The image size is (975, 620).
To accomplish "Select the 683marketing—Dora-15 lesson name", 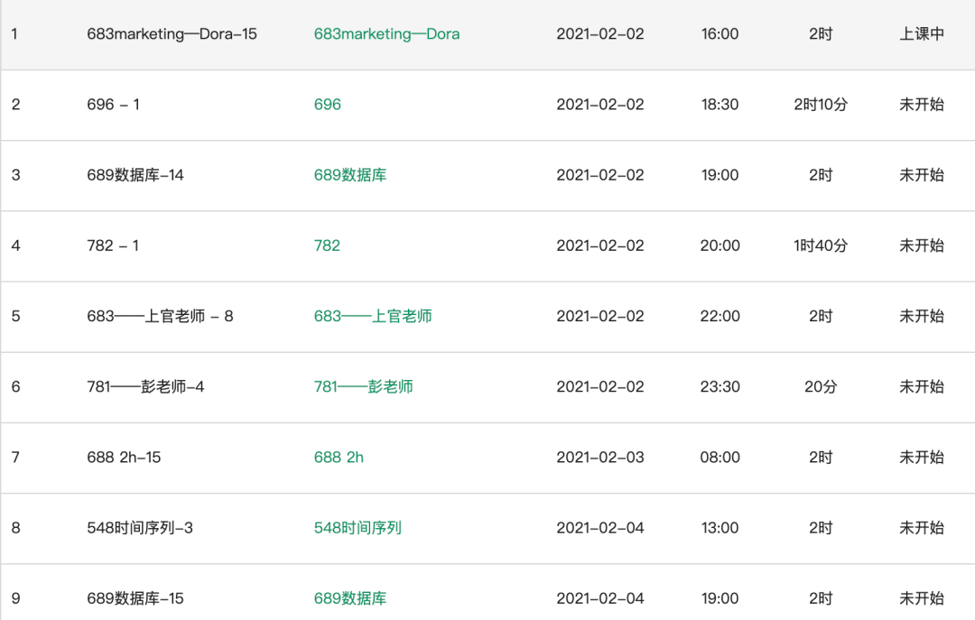I will tap(172, 34).
